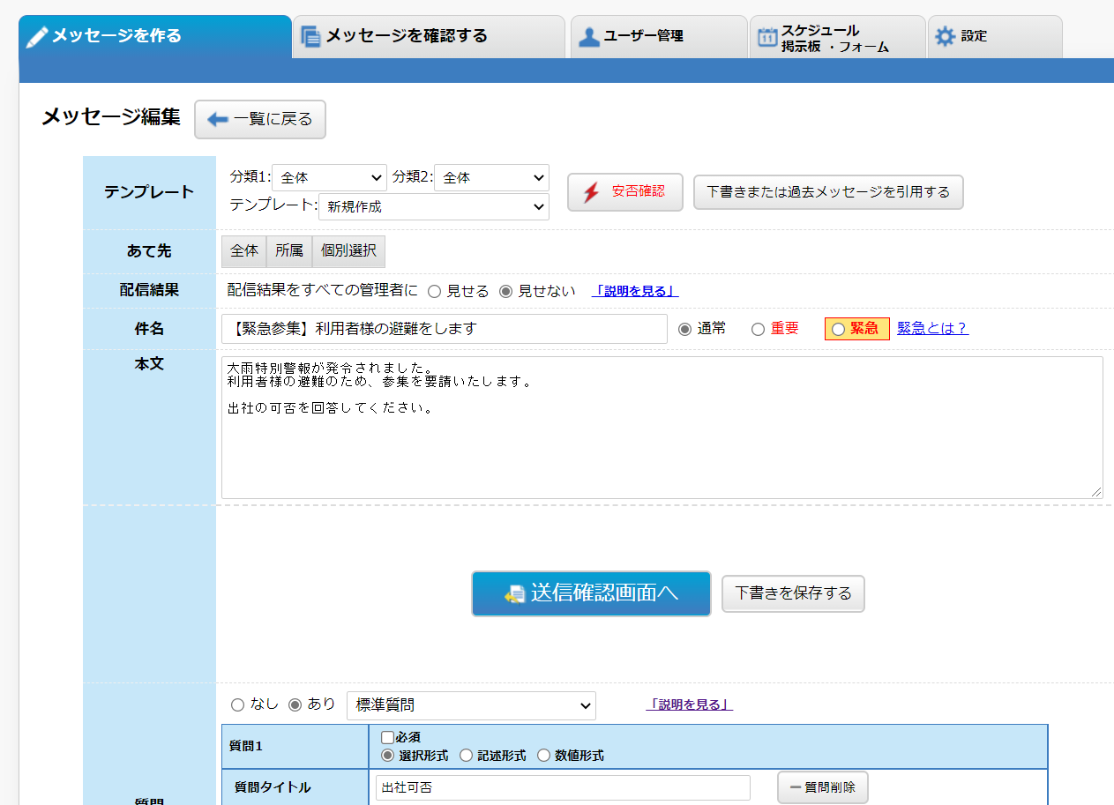Click the 本文 textarea resize handle
Screen dimensions: 1114x805
tap(1096, 492)
